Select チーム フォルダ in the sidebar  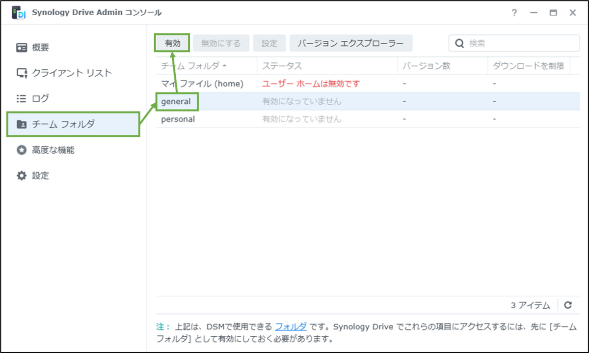[x=74, y=124]
